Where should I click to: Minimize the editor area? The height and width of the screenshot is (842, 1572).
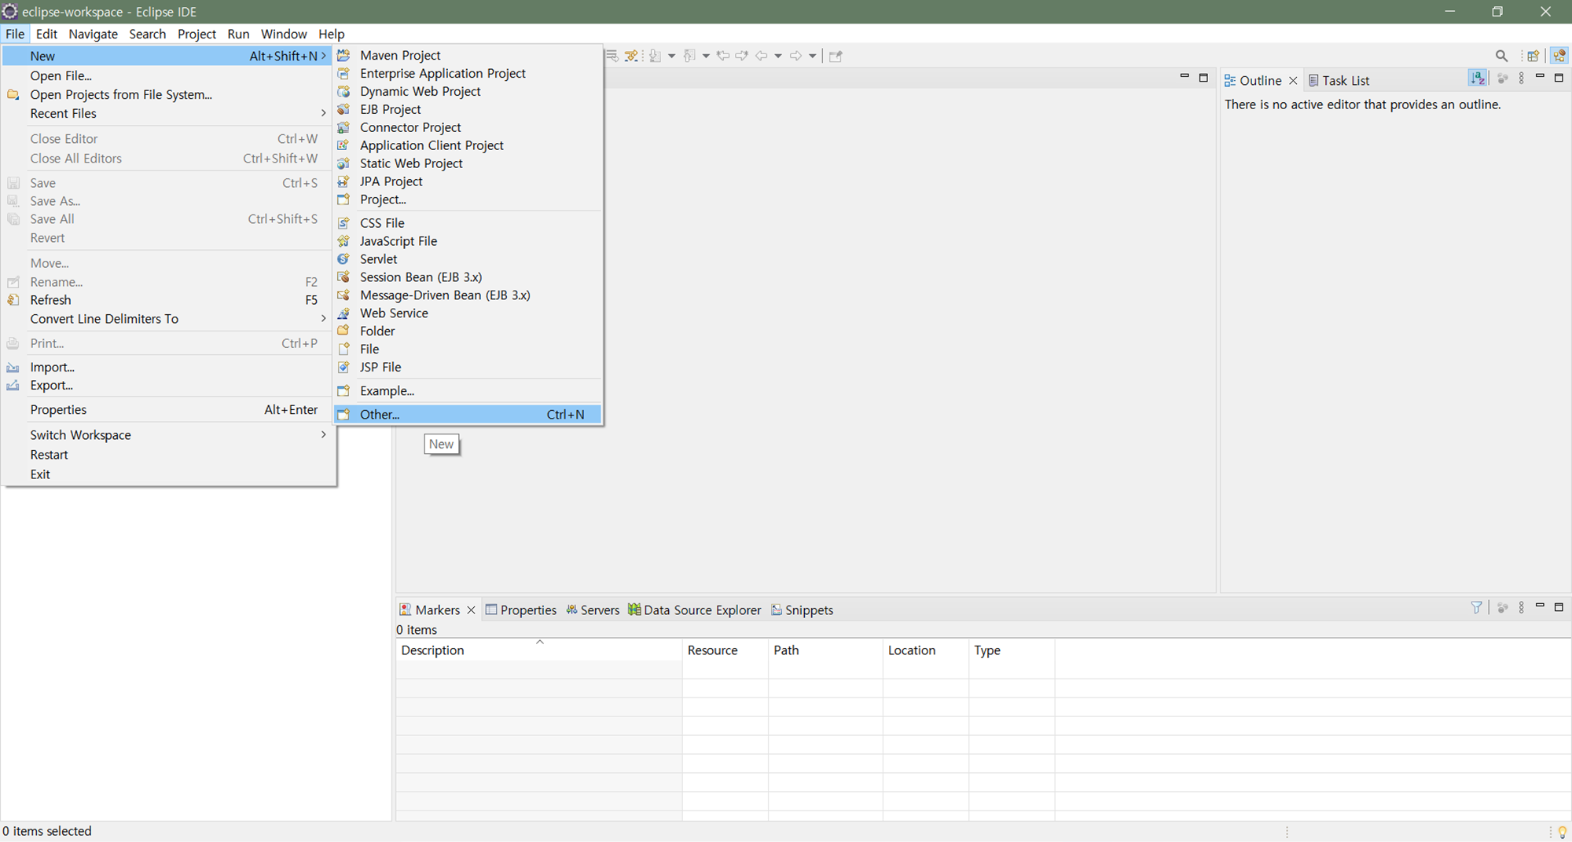[x=1185, y=77]
